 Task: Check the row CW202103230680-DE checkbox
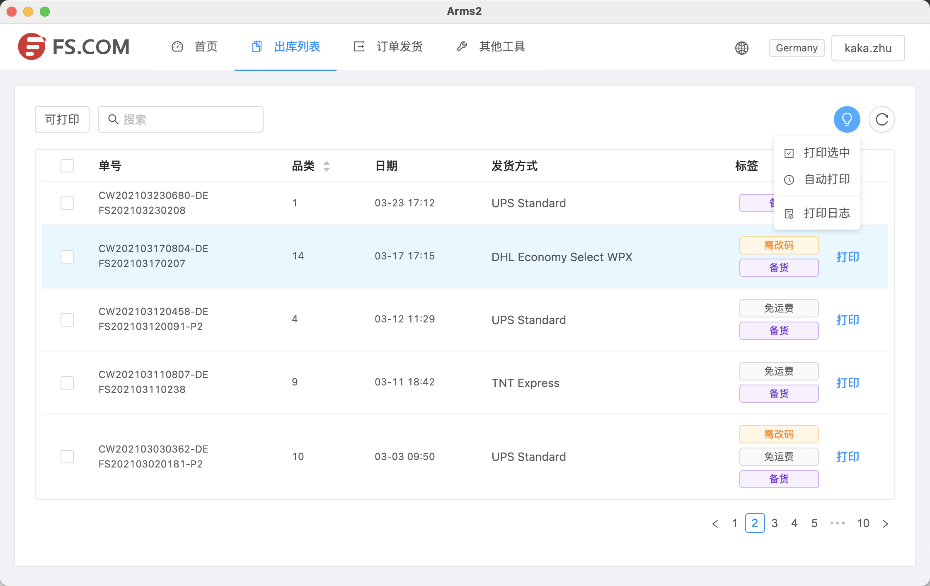[x=67, y=203]
